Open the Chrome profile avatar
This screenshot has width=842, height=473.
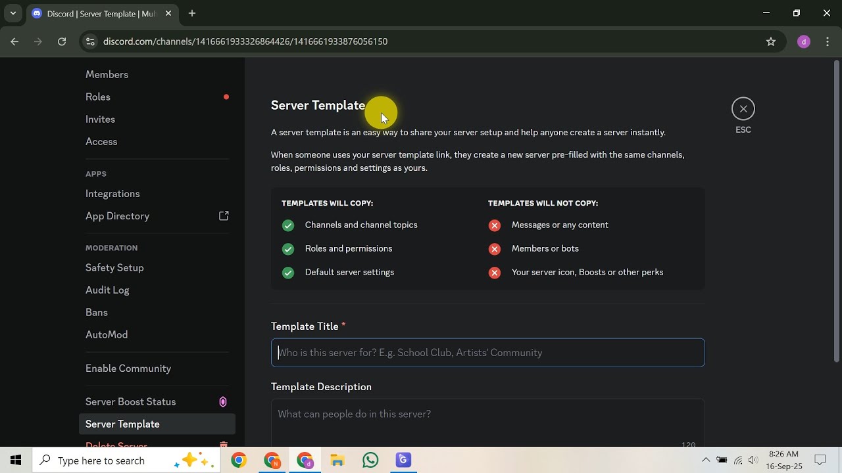coord(803,41)
